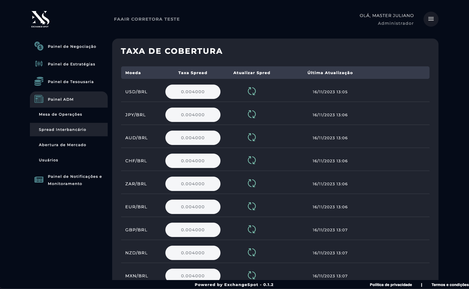Click the 16/11/2023 13:05 timestamp
The image size is (469, 289).
click(330, 92)
